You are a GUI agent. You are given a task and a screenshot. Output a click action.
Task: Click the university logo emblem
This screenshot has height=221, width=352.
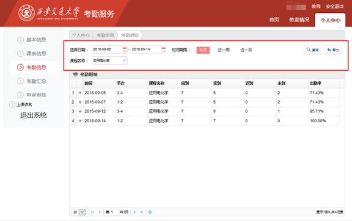pos(26,13)
